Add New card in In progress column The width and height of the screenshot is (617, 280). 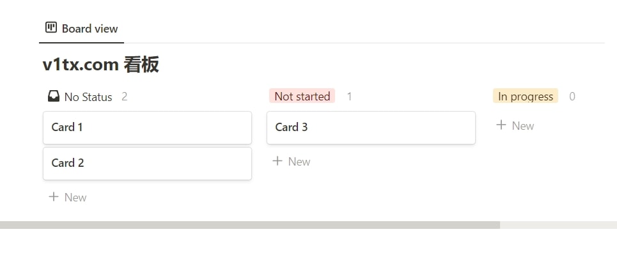(515, 125)
